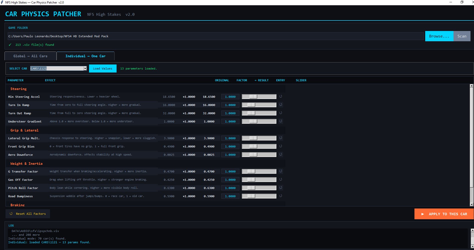Click Turn Out Ramp factor entry field
This screenshot has width=474, height=250.
pyautogui.click(x=230, y=113)
